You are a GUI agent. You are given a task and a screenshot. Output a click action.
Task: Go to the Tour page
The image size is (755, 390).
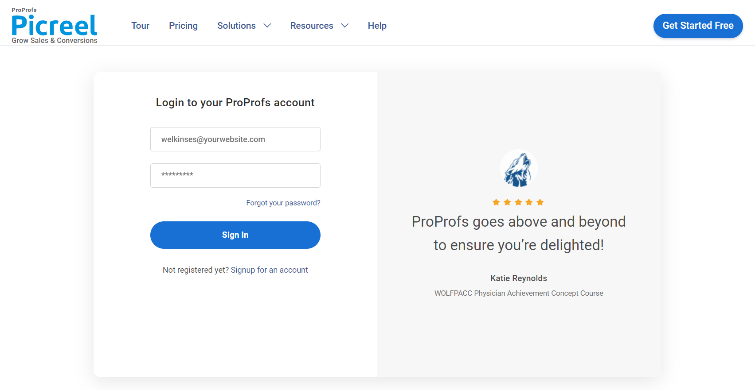140,26
